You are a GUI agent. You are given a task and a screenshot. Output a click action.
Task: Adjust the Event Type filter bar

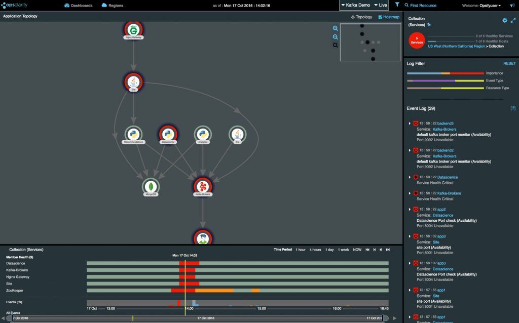click(x=445, y=80)
